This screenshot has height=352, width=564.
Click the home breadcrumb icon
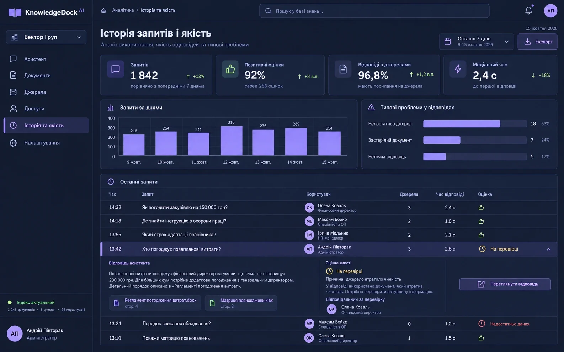point(103,10)
